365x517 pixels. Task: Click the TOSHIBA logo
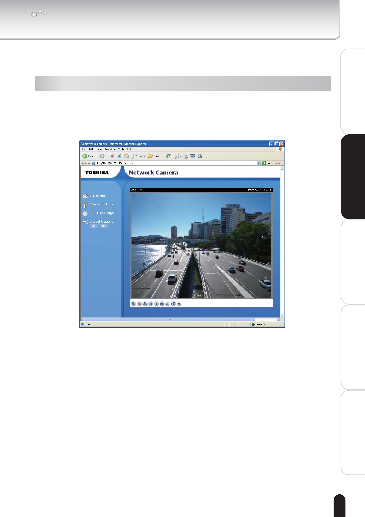(x=97, y=173)
